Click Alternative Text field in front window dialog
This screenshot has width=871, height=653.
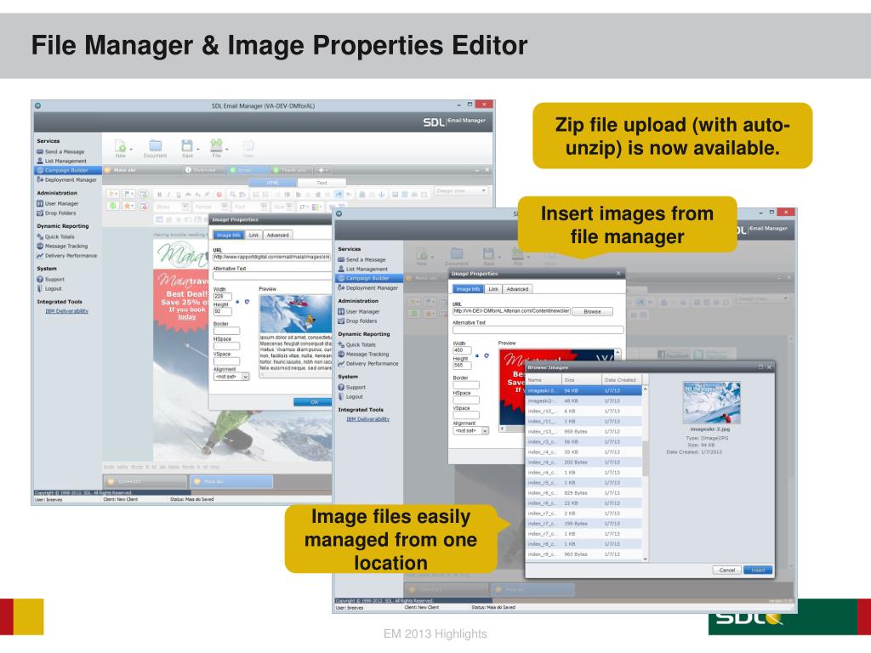click(x=538, y=330)
